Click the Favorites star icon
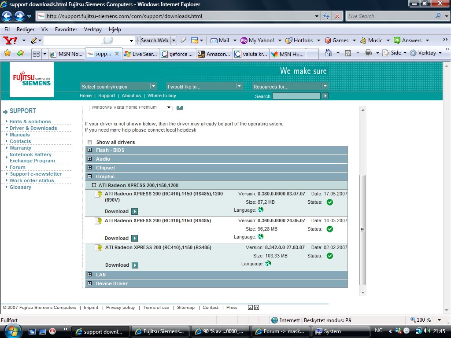 [7, 53]
